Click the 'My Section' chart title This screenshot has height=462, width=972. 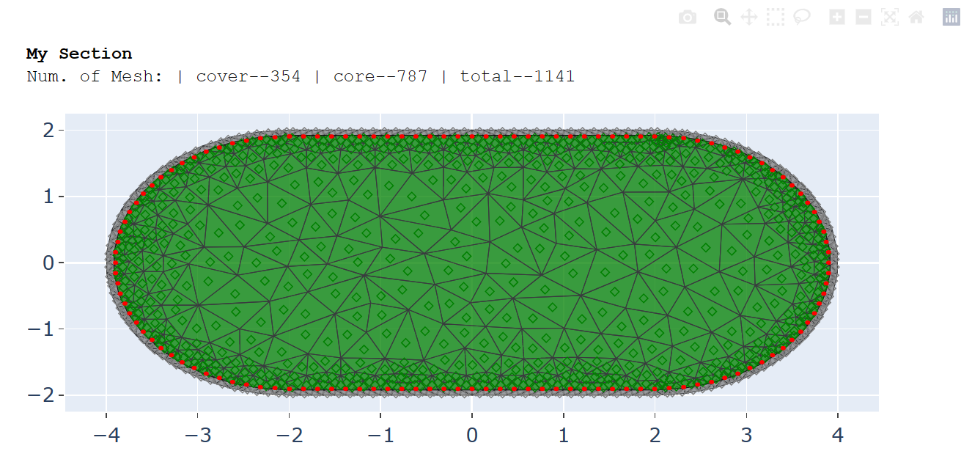79,54
